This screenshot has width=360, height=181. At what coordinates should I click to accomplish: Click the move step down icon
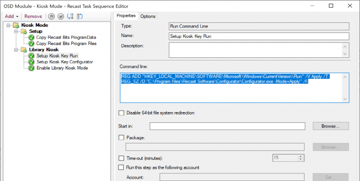click(60, 16)
